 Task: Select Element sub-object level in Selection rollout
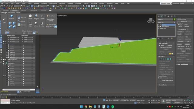click(x=170, y=59)
